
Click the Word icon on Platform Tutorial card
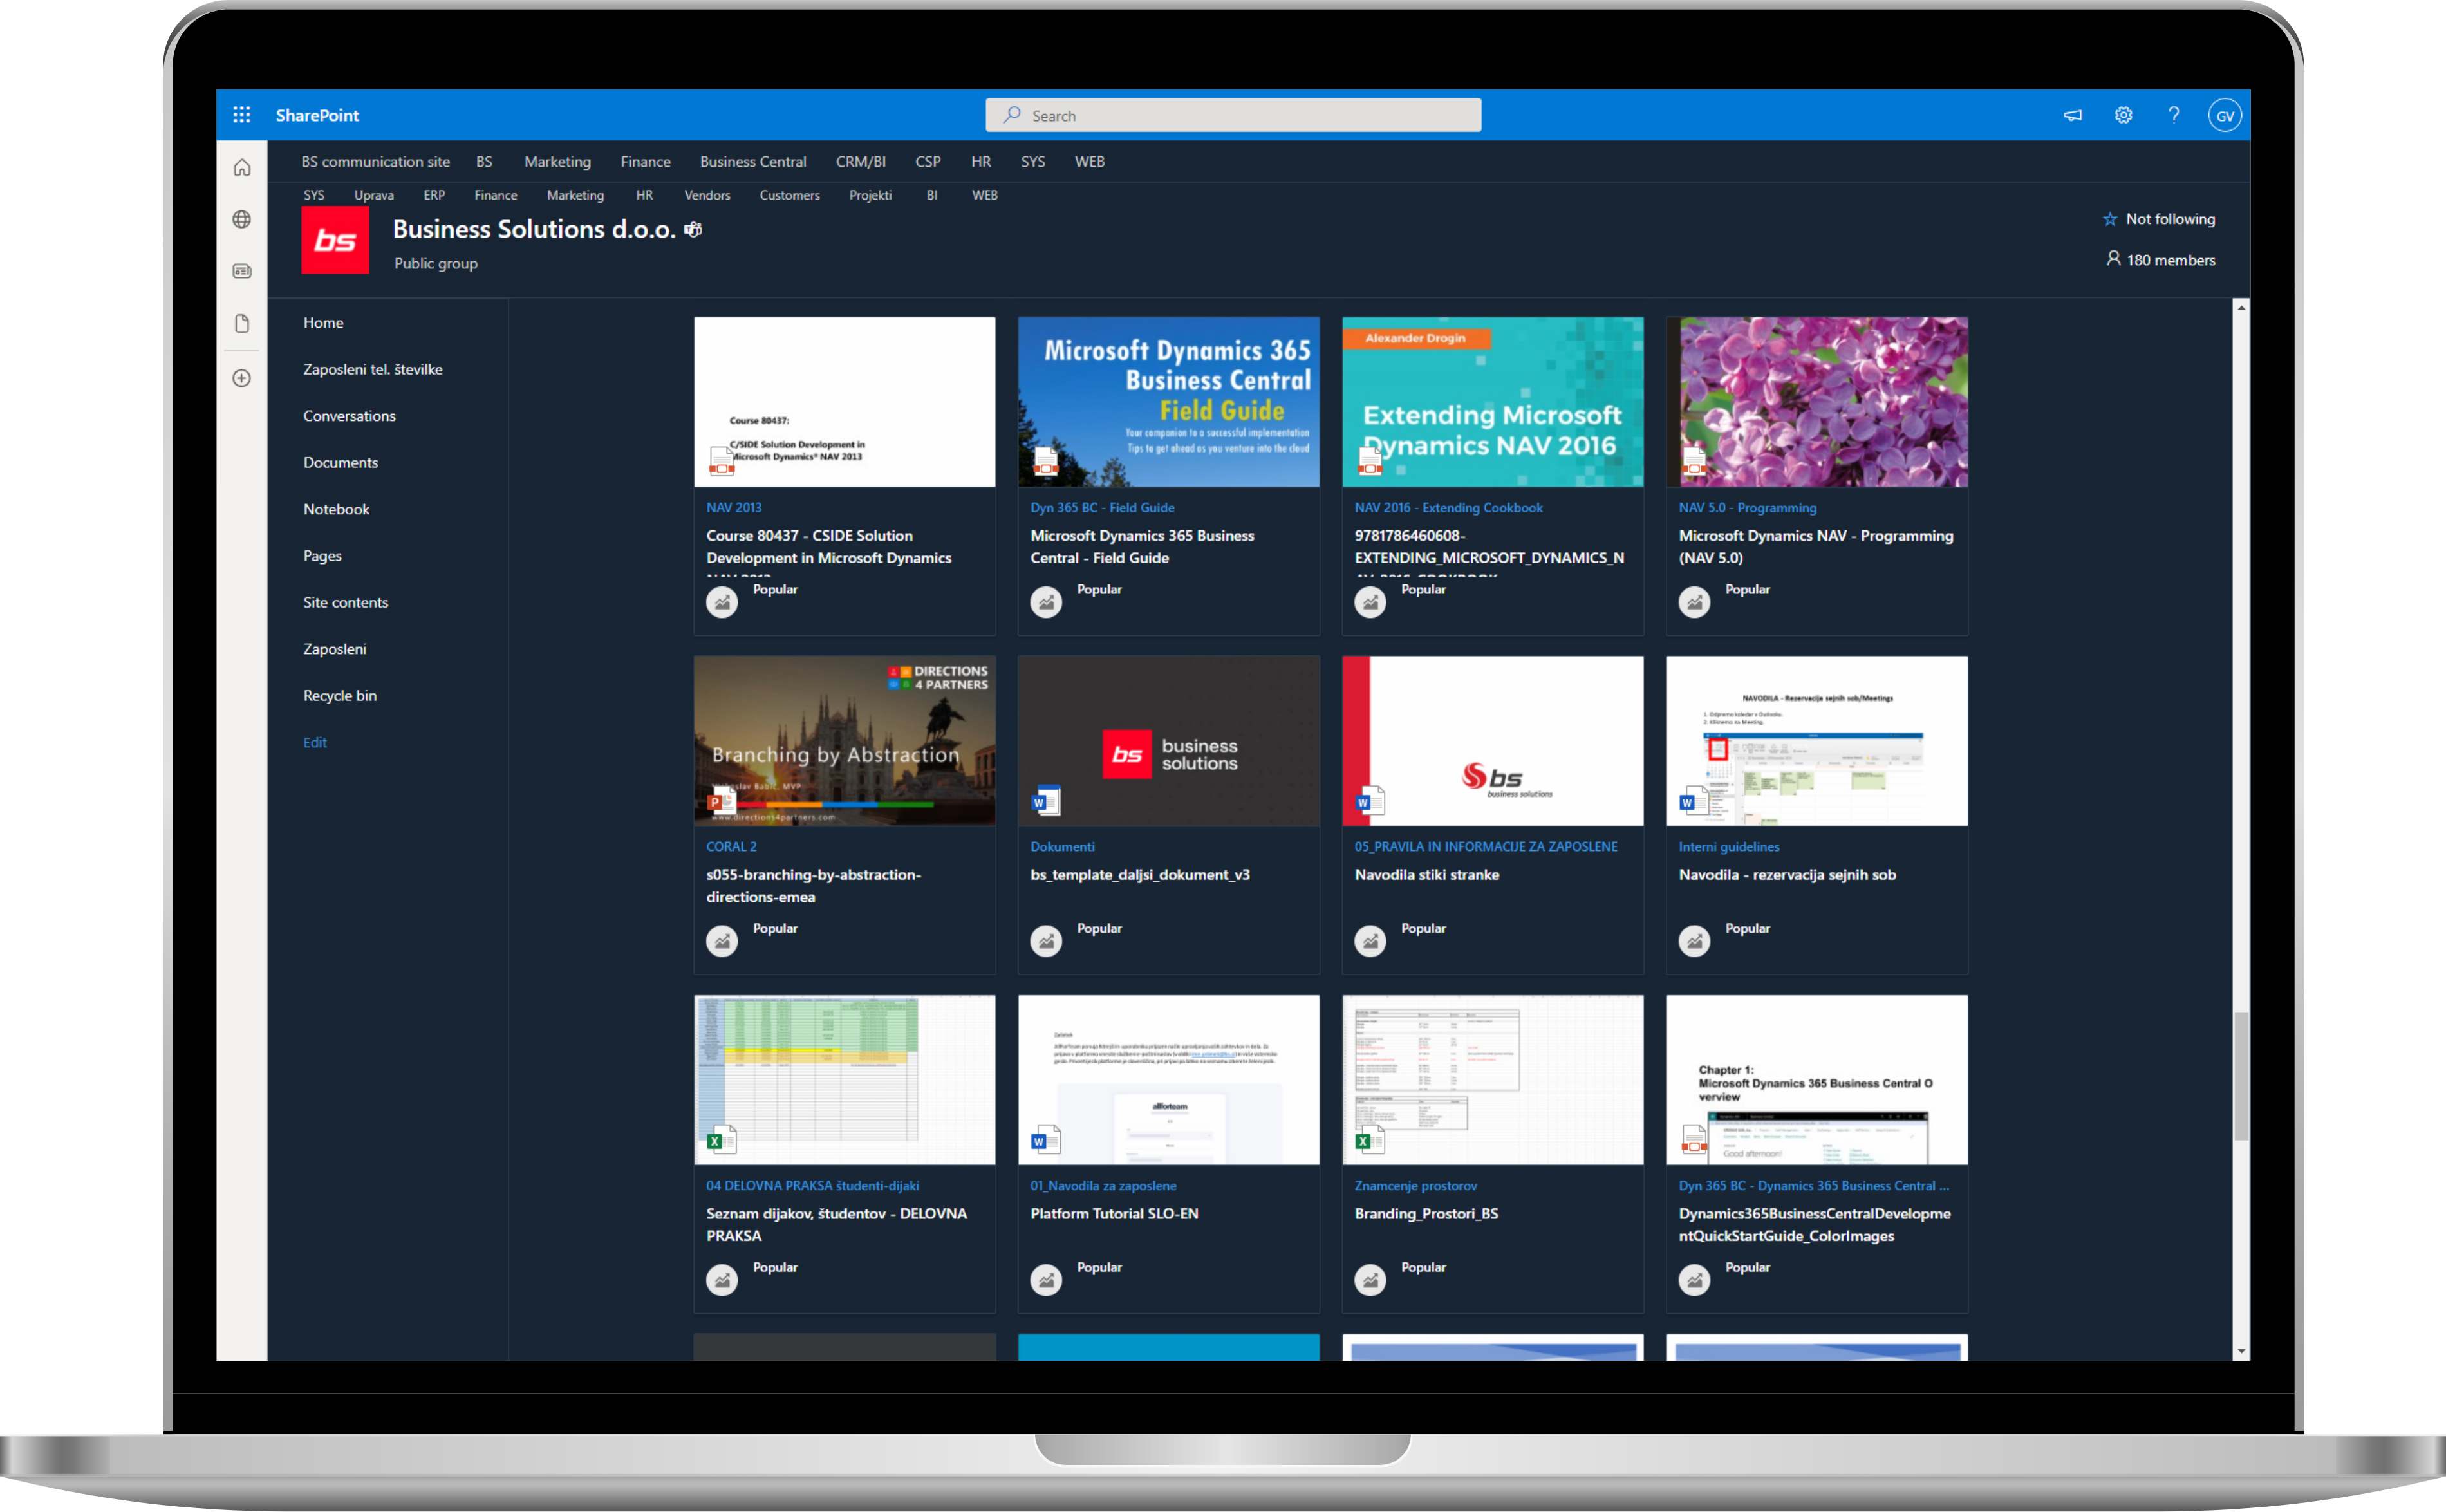1045,1139
